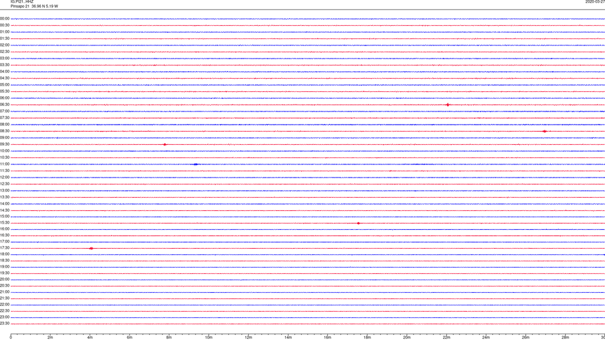Click the 15:30 row time label

pyautogui.click(x=4, y=223)
